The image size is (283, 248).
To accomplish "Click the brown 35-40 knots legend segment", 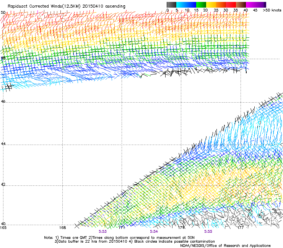I will coord(241,5).
